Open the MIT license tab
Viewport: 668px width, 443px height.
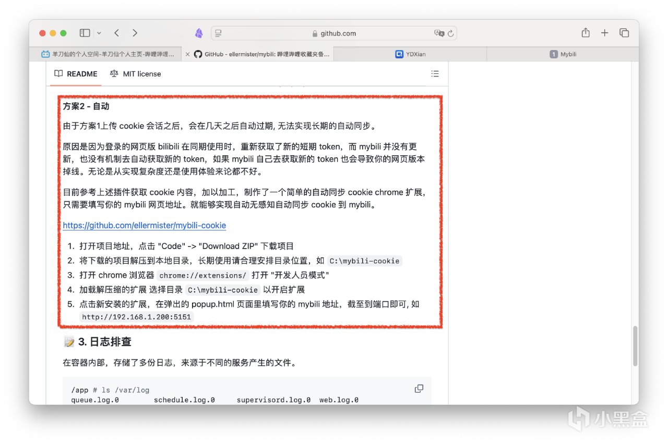tap(136, 74)
